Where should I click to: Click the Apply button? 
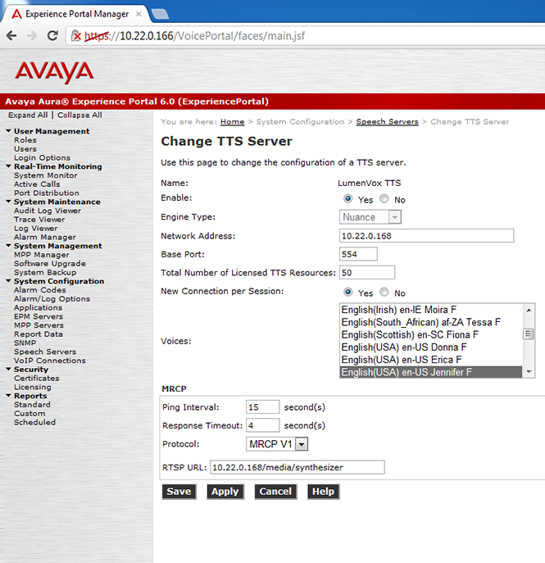(225, 491)
